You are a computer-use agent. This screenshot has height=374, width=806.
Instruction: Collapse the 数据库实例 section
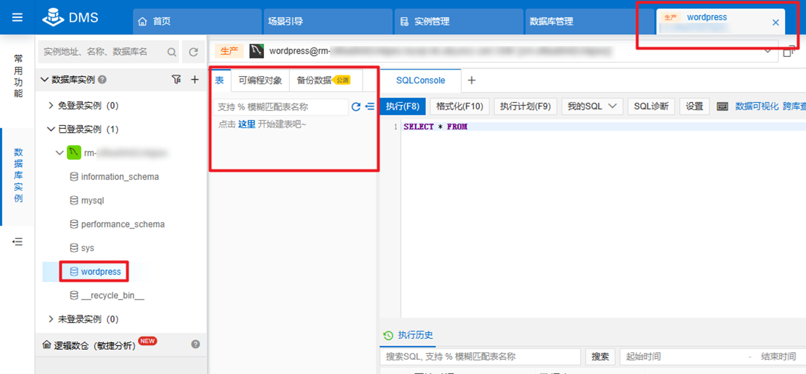click(x=44, y=79)
